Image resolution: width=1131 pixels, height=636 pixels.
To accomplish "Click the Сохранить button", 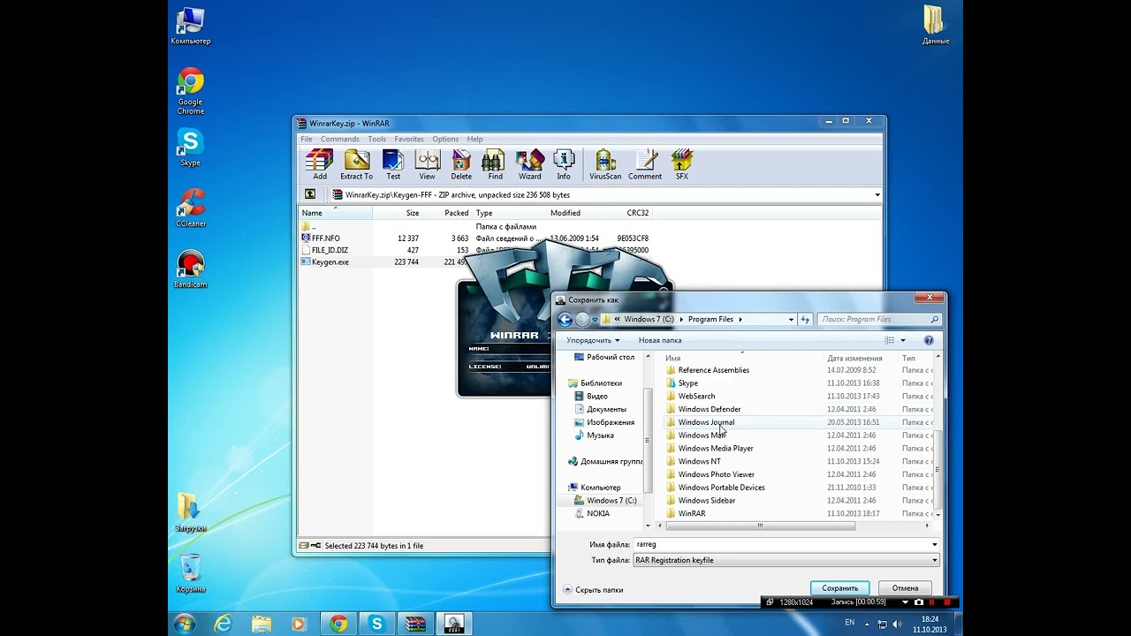I will coord(839,587).
